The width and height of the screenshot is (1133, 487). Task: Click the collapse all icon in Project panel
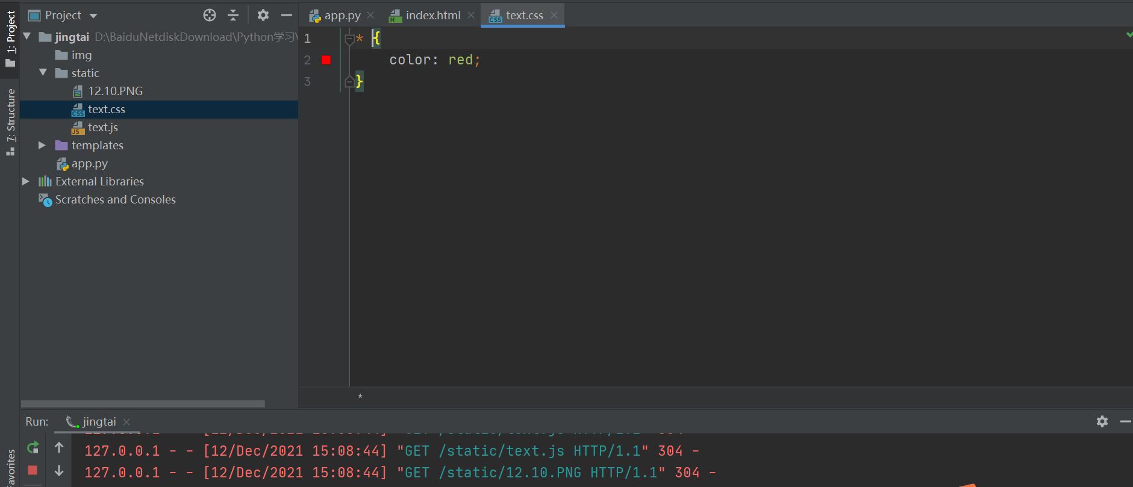coord(233,15)
